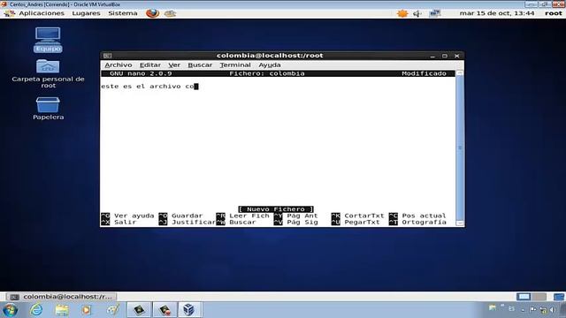Select colombia@localhost taskbar window button

(x=61, y=297)
